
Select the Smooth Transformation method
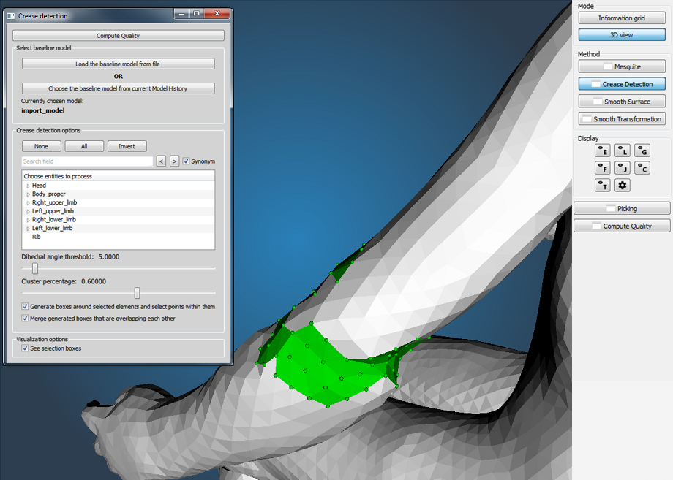tap(622, 118)
